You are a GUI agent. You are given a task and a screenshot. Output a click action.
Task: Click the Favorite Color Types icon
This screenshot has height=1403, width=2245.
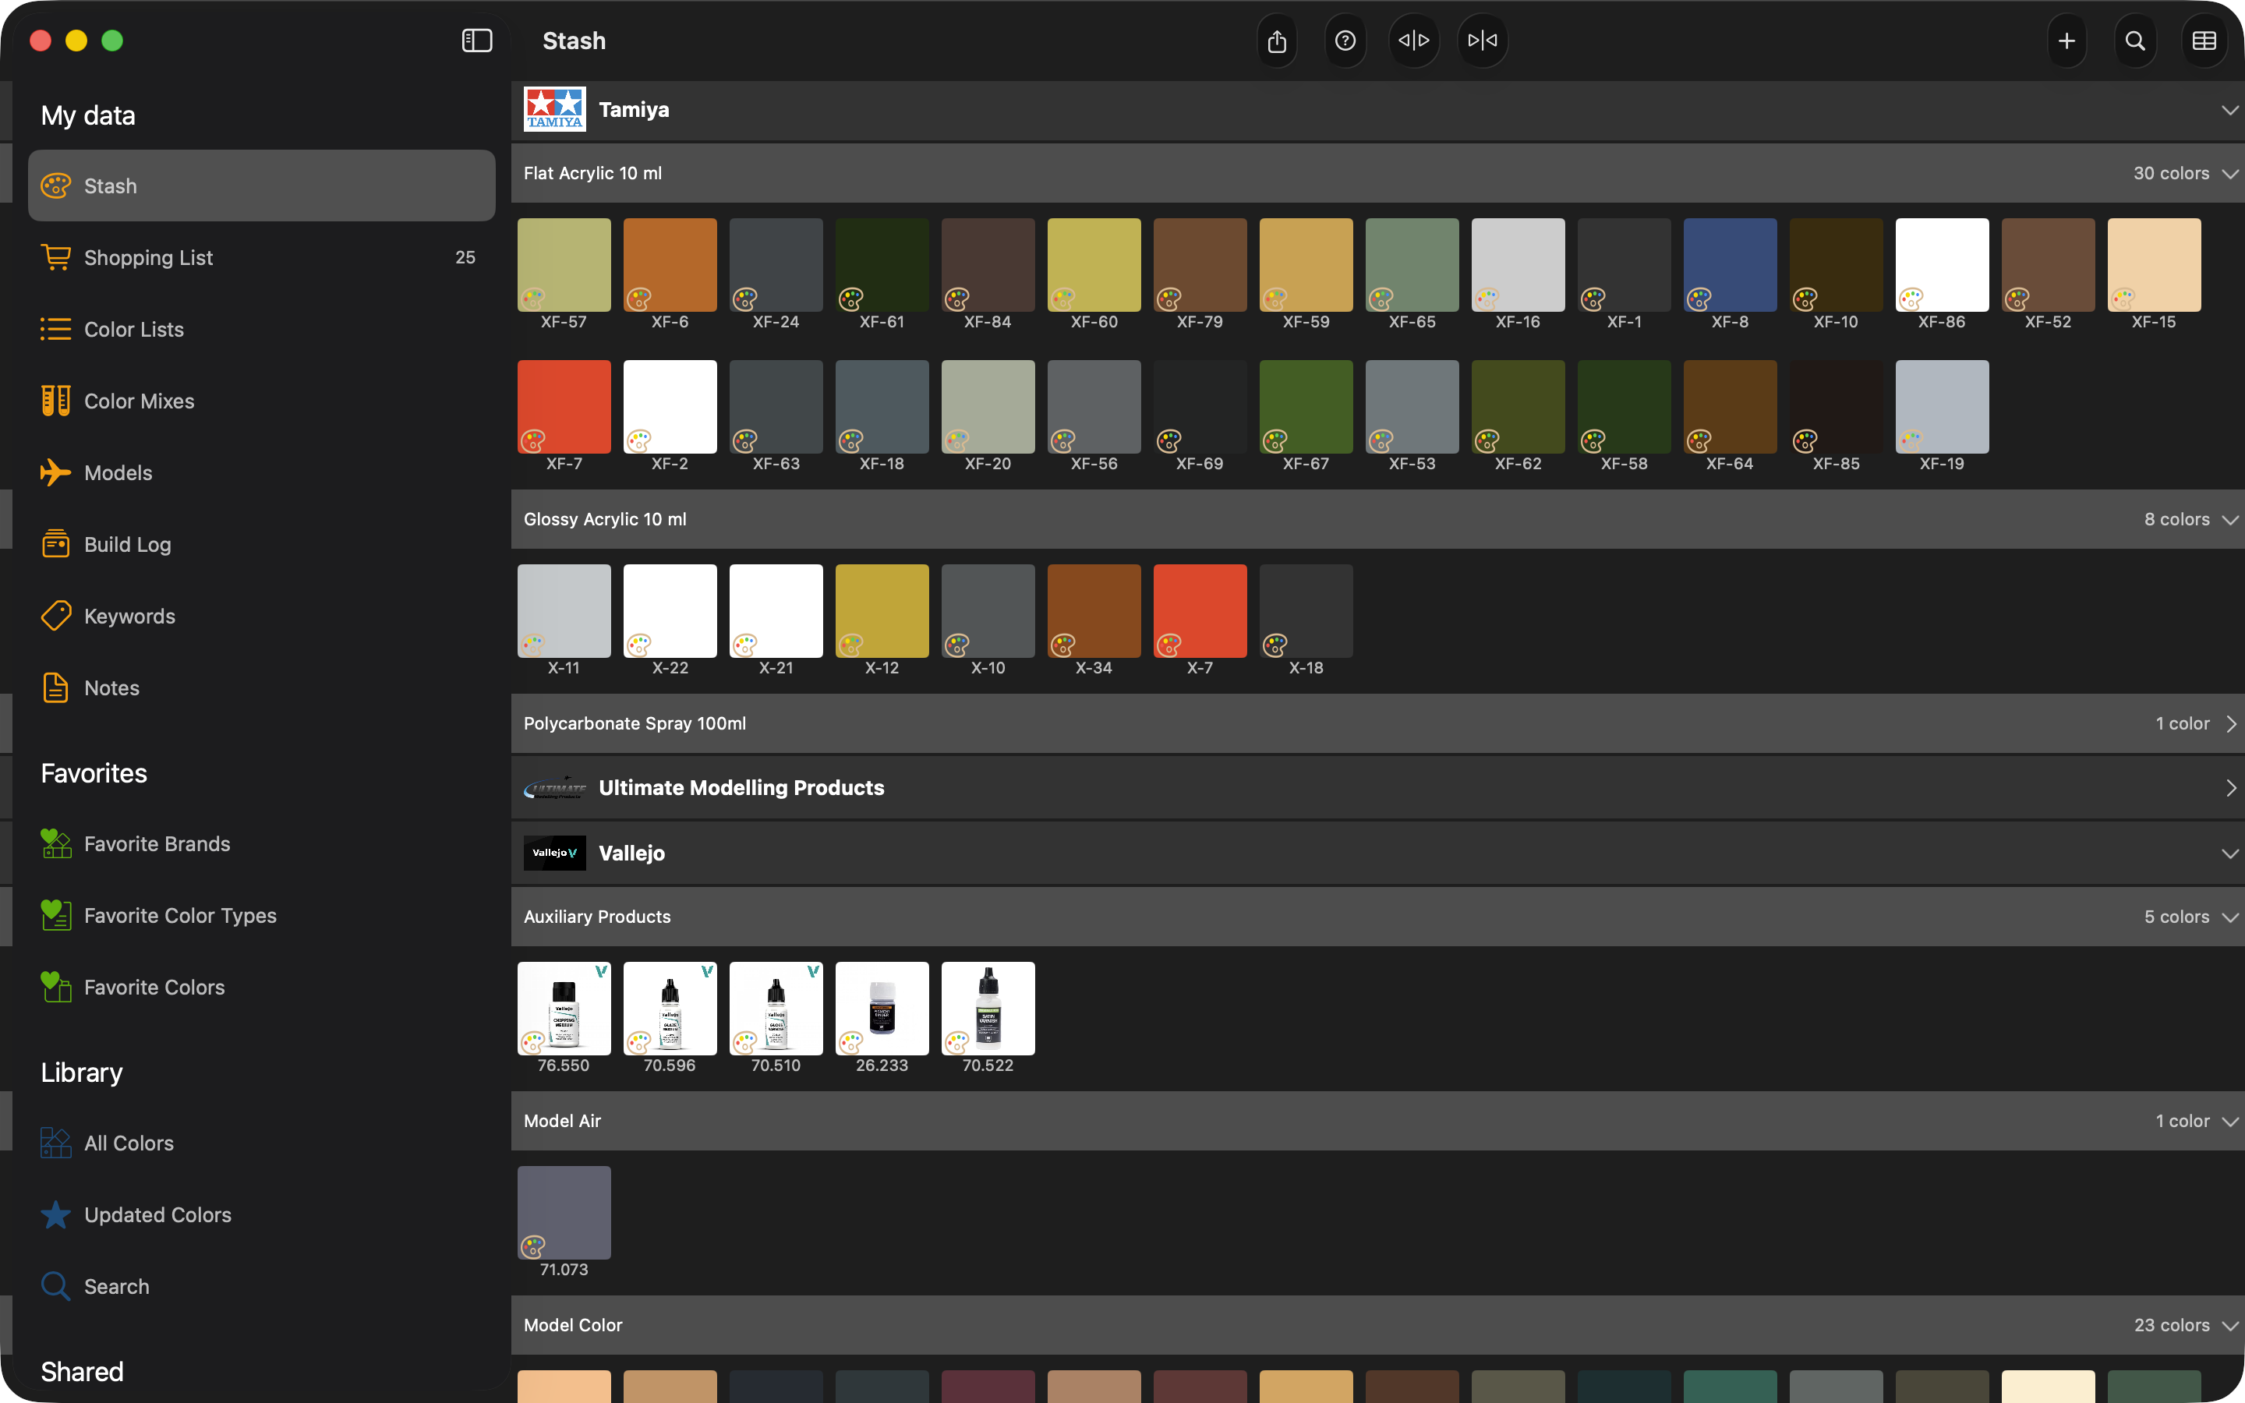[x=55, y=915]
